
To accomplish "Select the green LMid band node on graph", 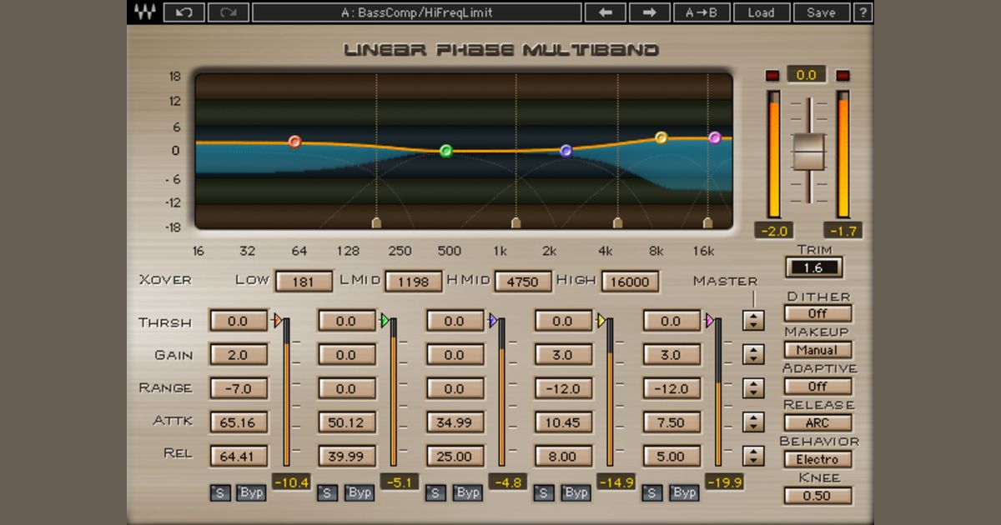I will pos(447,151).
